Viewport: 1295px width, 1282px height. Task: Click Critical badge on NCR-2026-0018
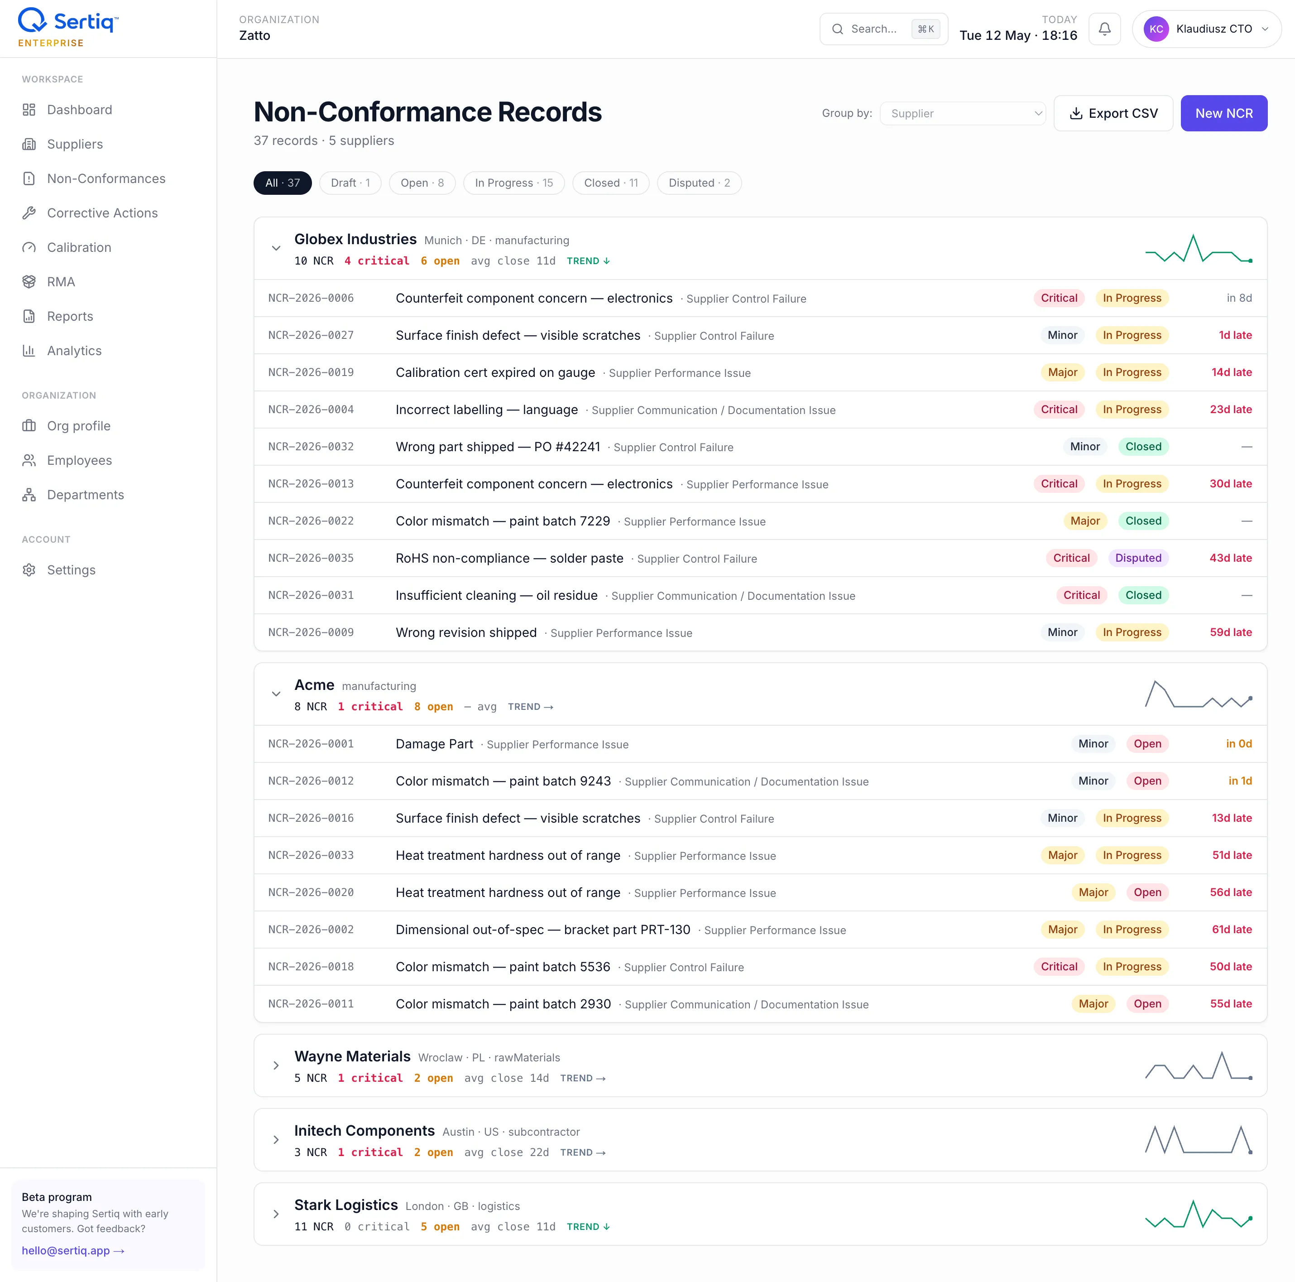click(x=1058, y=966)
